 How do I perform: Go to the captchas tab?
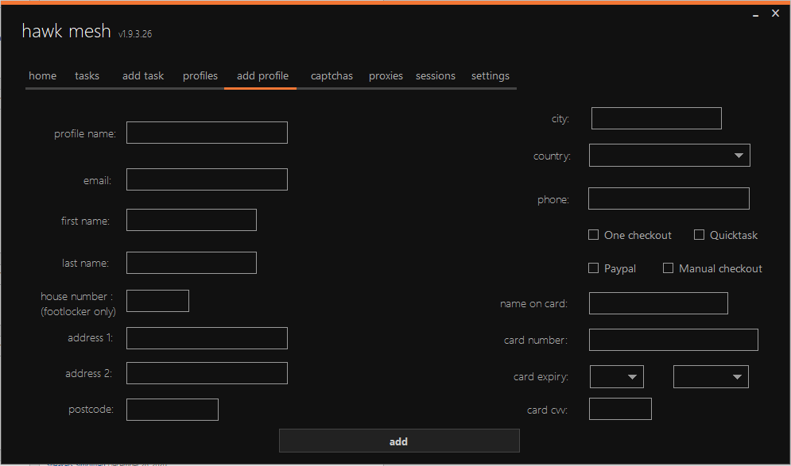332,76
